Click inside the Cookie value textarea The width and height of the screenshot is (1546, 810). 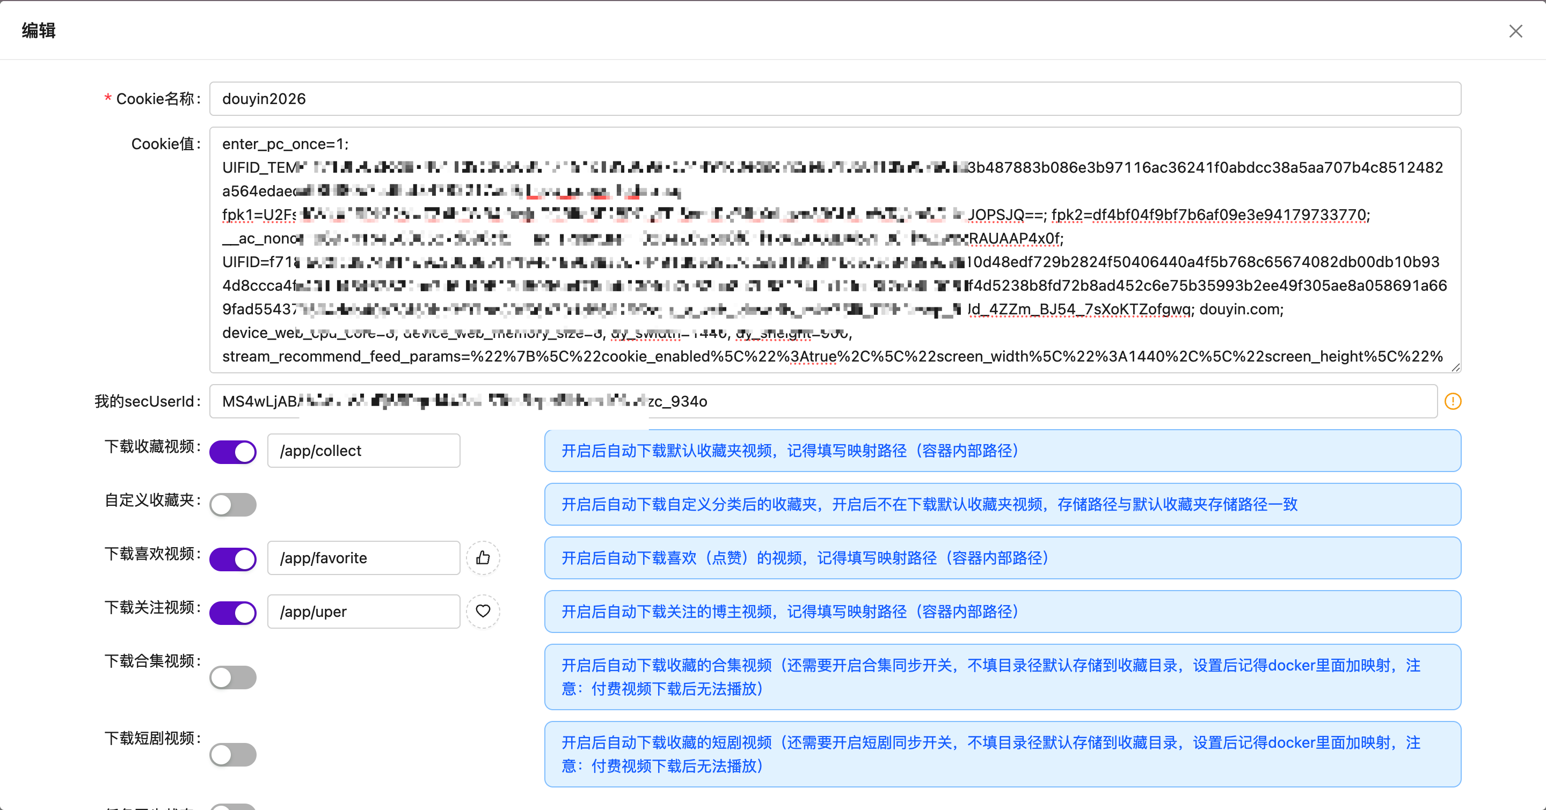(x=834, y=249)
